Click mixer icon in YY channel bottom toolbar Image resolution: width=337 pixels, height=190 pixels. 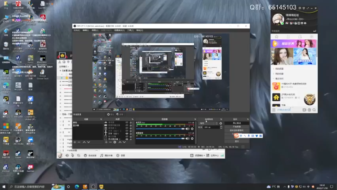pos(79,155)
